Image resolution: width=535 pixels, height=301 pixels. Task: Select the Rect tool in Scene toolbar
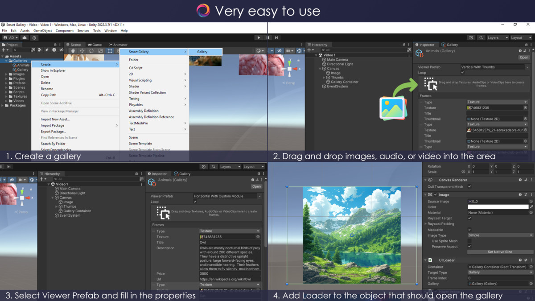point(110,51)
